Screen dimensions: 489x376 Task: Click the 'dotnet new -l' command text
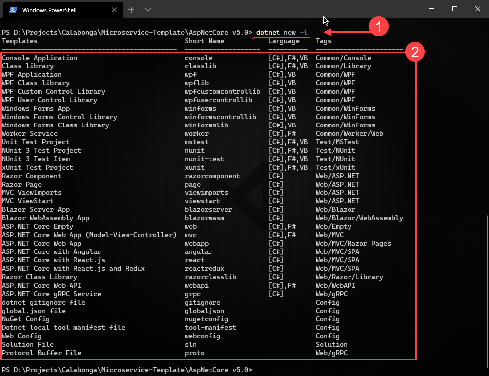coord(281,32)
